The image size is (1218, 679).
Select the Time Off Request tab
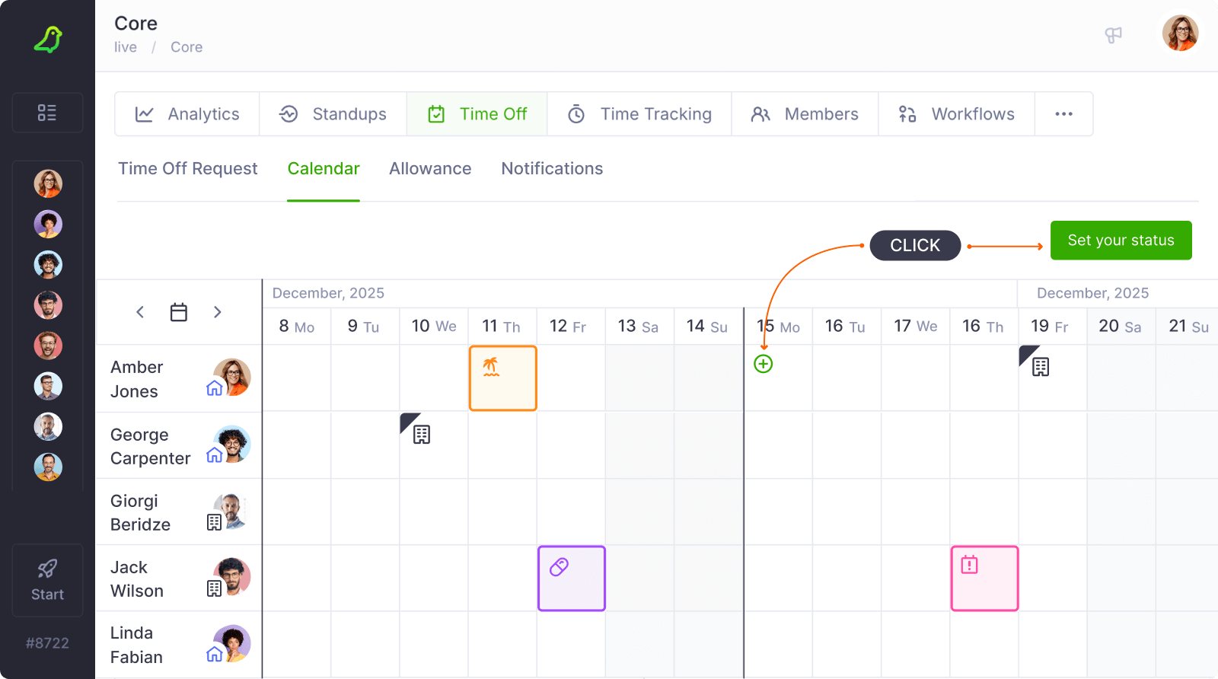[188, 169]
